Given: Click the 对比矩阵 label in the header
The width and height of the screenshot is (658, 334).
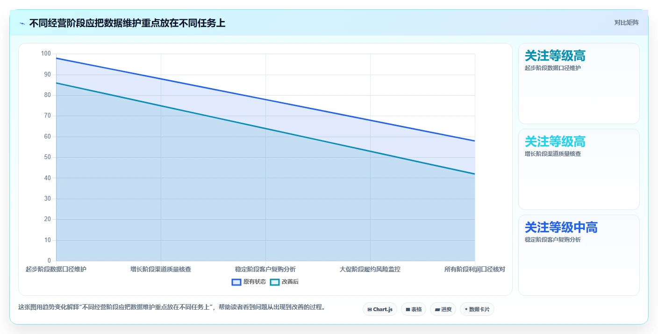Looking at the screenshot, I should point(626,22).
